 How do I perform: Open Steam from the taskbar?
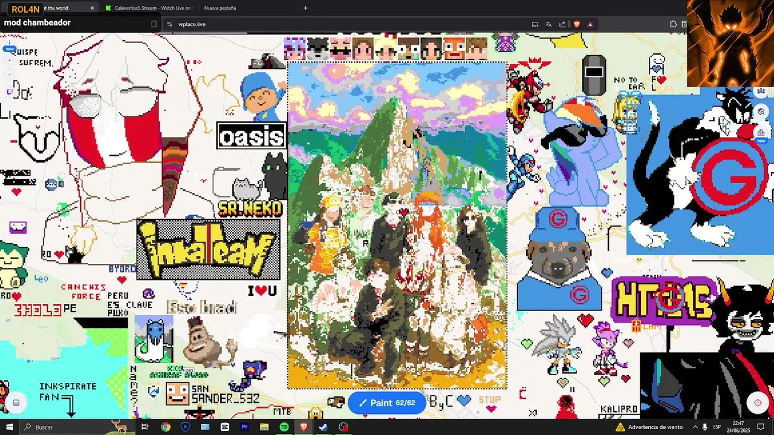pyautogui.click(x=324, y=427)
